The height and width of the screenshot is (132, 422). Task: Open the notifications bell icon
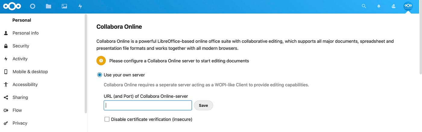tap(379, 6)
